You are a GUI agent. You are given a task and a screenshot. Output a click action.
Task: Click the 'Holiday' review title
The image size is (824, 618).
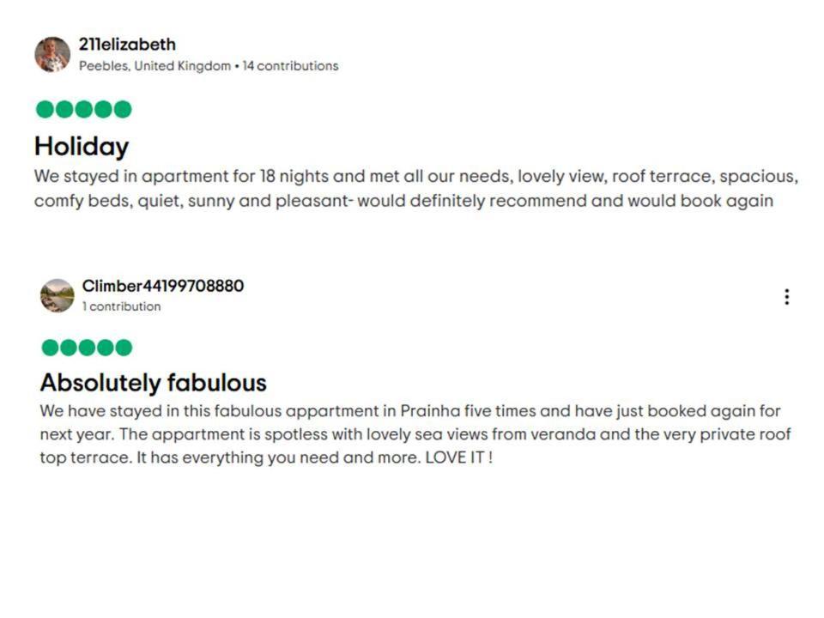click(x=82, y=146)
